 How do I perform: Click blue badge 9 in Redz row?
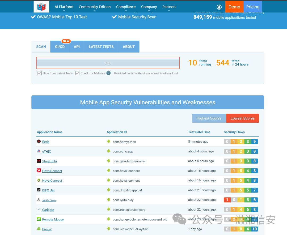tap(254, 141)
